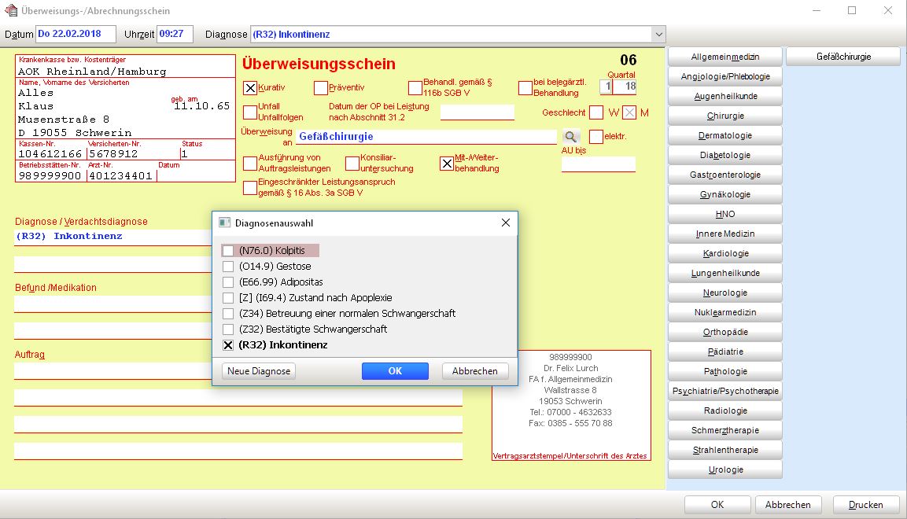Screen dimensions: 907x519
Task: Confirm dialog with blue OK button
Action: pyautogui.click(x=395, y=371)
